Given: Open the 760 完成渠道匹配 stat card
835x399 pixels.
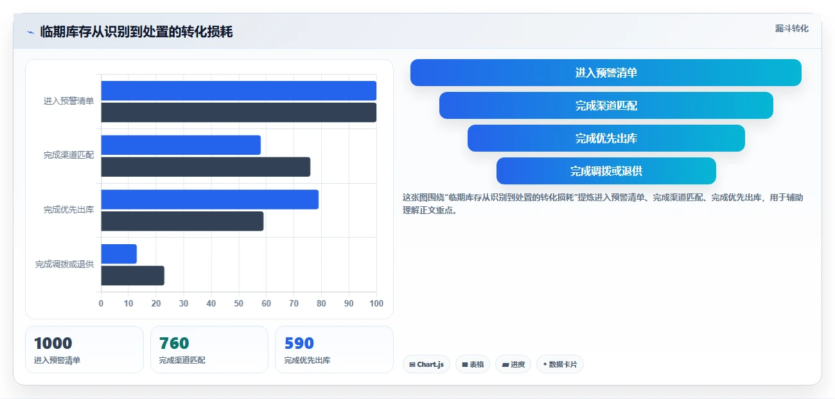Looking at the screenshot, I should pyautogui.click(x=209, y=350).
